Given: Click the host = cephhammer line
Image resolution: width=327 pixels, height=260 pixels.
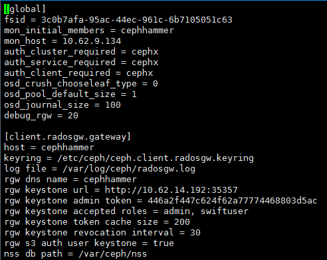Looking at the screenshot, I should tap(49, 148).
